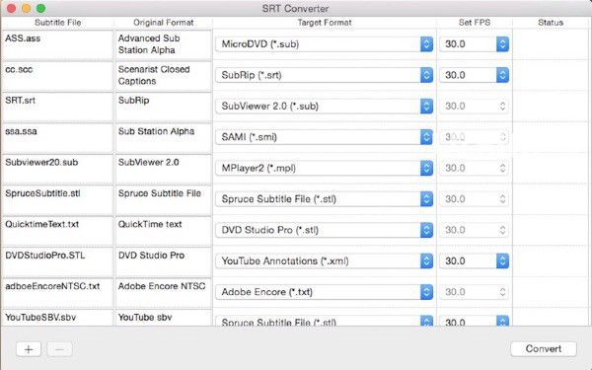592x370 pixels.
Task: Select the adboeEncoreNTSC.txt file cell
Action: [58, 292]
